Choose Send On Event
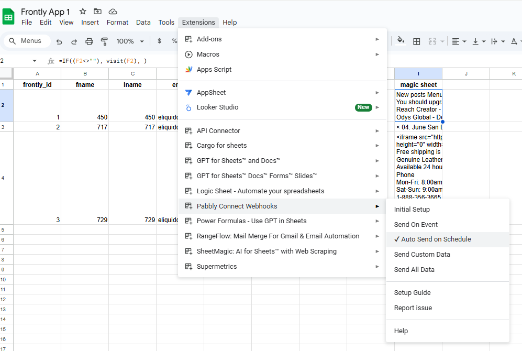 [448, 224]
